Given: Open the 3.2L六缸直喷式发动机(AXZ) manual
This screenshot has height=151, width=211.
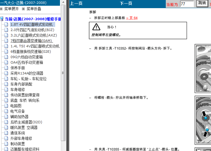Looking at the screenshot, I should [34, 35].
